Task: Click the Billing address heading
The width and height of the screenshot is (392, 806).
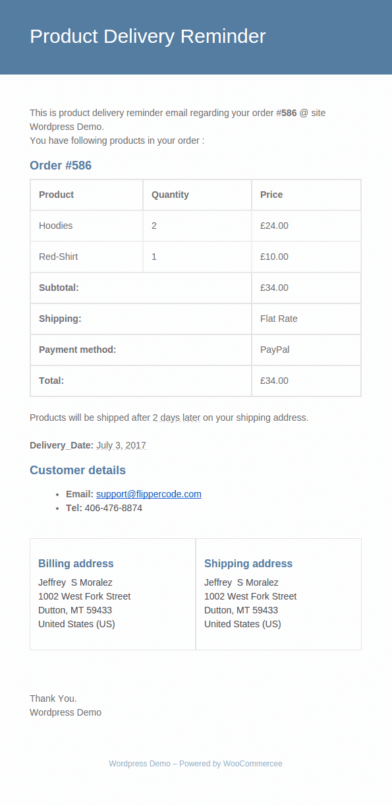Action: pos(76,563)
